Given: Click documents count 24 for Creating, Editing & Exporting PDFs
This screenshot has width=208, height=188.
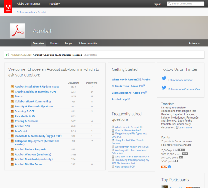Looking at the screenshot, I should click(92, 92).
